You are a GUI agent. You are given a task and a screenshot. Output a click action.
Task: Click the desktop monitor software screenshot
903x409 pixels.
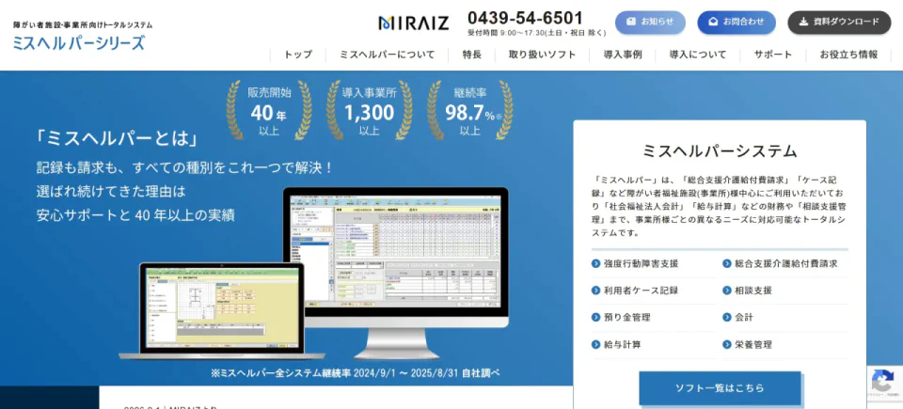click(x=396, y=251)
